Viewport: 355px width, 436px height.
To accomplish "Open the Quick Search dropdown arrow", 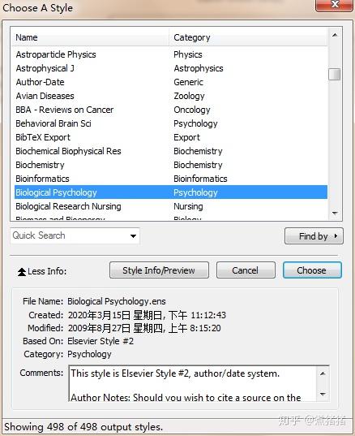I will [133, 236].
